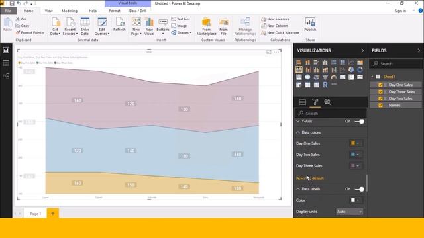Open the Recent Sources dropdown

pos(70,26)
